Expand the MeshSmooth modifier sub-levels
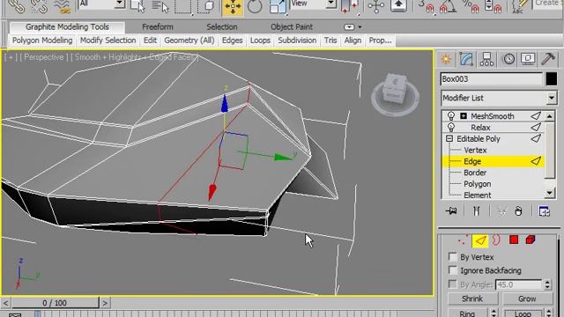This screenshot has height=317, width=564. point(464,115)
